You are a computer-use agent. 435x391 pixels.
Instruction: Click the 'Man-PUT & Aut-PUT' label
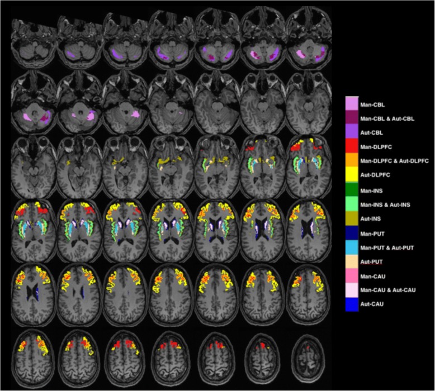point(387,248)
